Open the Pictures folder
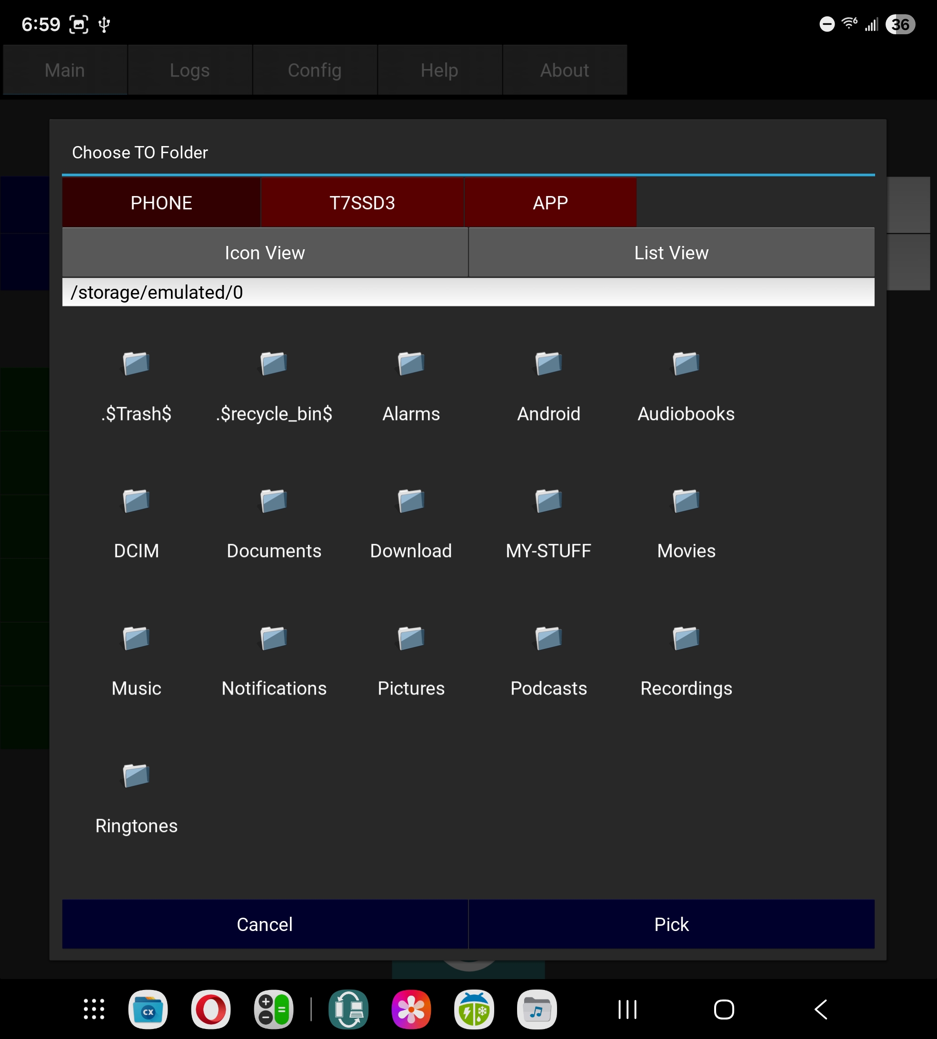The width and height of the screenshot is (937, 1039). click(411, 638)
